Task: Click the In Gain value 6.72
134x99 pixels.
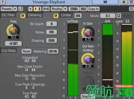Action: tap(88, 40)
